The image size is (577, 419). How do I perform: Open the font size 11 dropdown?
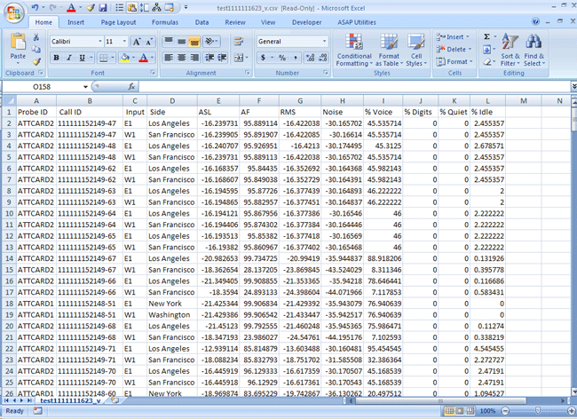[124, 41]
